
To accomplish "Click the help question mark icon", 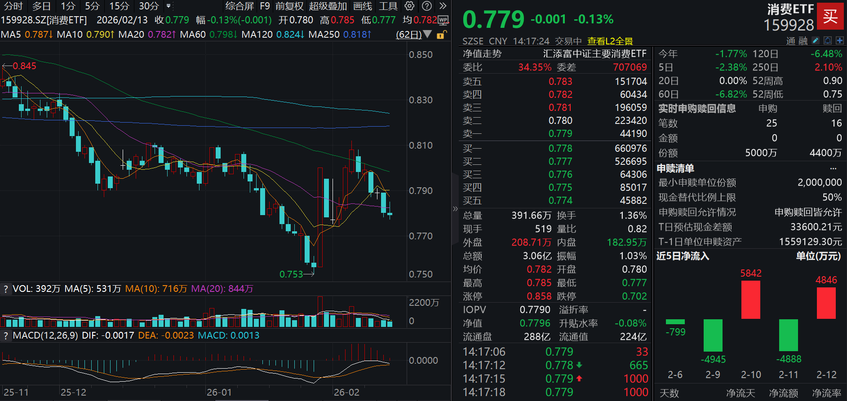I will (x=427, y=6).
